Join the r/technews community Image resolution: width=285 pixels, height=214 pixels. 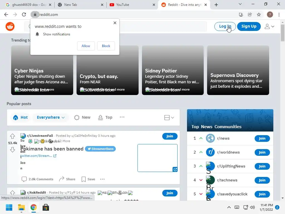tap(262, 180)
